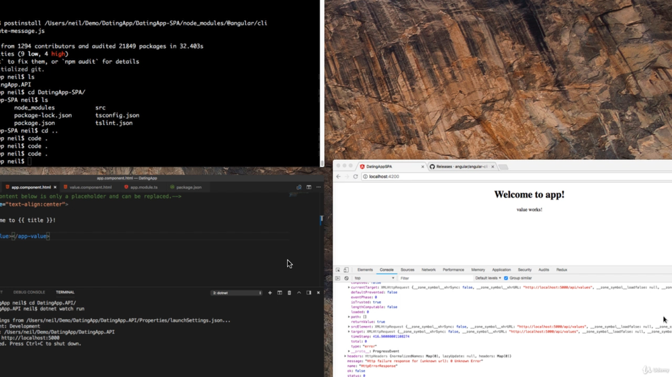
Task: Click the 'value works!' text on page
Action: (530, 210)
